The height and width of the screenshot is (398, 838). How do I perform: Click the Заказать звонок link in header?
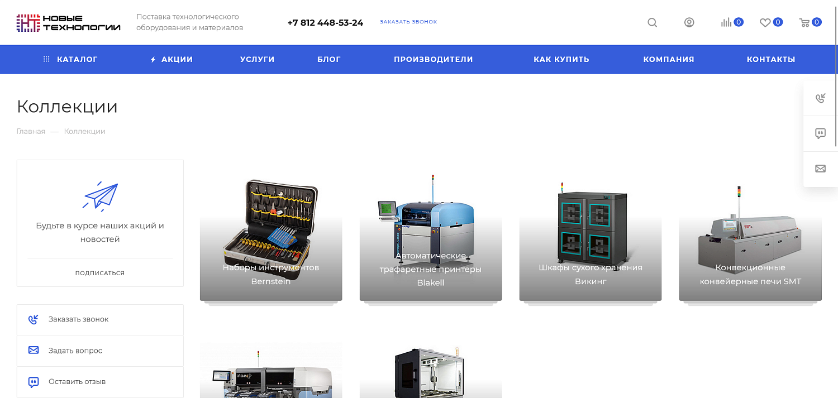coord(408,22)
